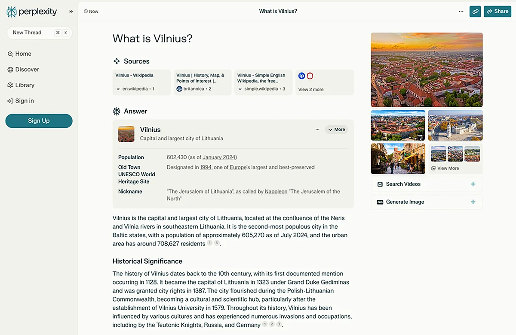The width and height of the screenshot is (516, 335).
Task: Open the large Vilnius aerial sunset image
Action: pyautogui.click(x=427, y=70)
